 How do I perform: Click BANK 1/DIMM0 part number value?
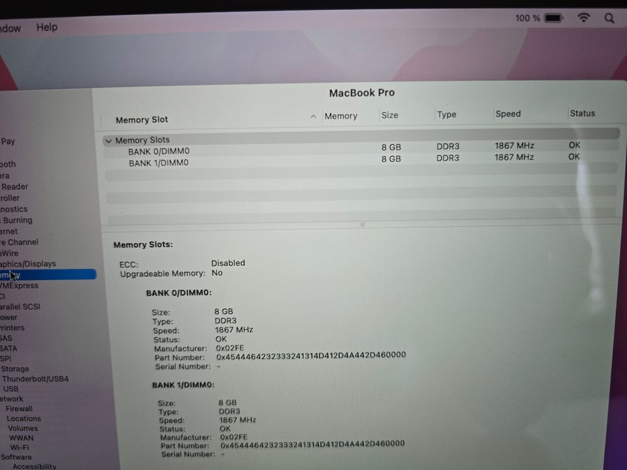tap(312, 445)
